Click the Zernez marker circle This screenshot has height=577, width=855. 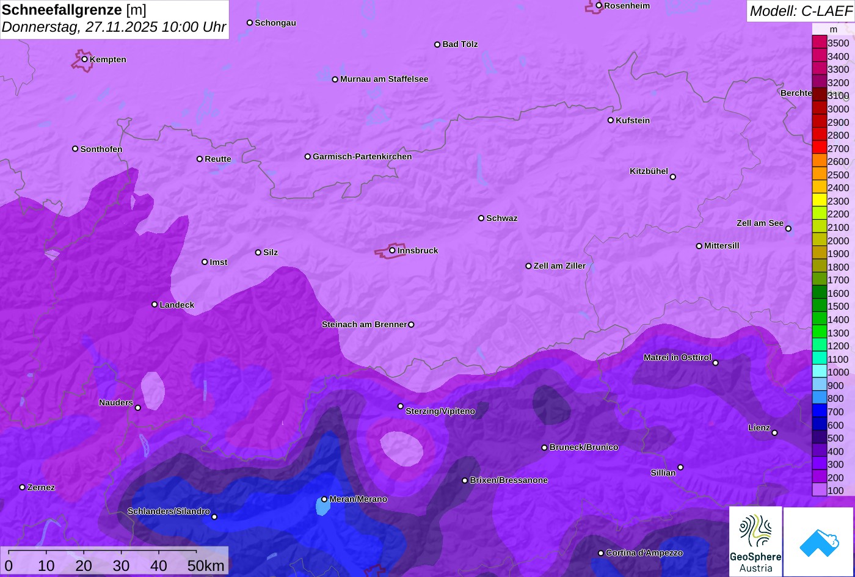pyautogui.click(x=23, y=487)
